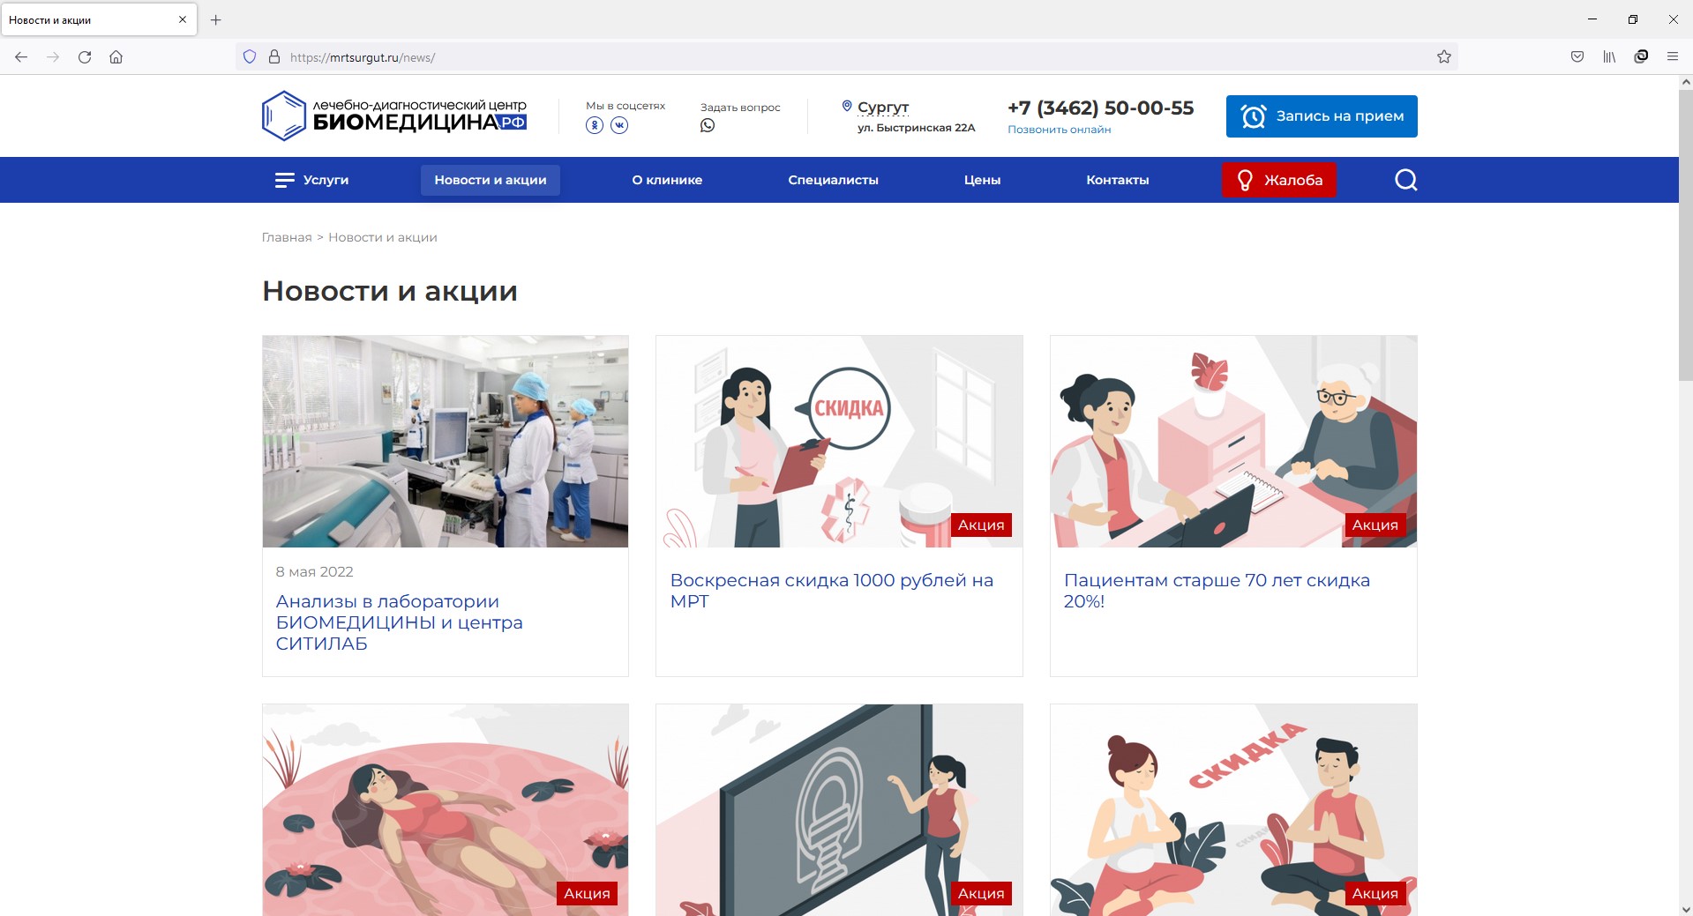Ask a question via WhatsApp icon
The width and height of the screenshot is (1693, 916).
(708, 125)
